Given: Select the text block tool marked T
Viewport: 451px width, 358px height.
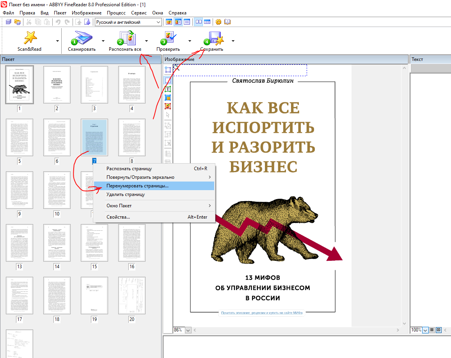Looking at the screenshot, I should (x=168, y=89).
